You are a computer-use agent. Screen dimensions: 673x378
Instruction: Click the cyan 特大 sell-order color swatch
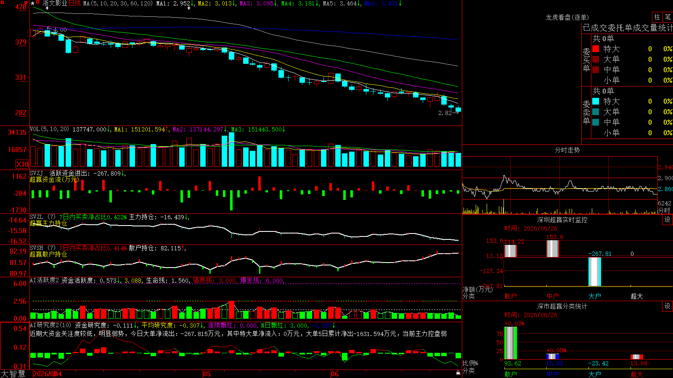coord(596,101)
